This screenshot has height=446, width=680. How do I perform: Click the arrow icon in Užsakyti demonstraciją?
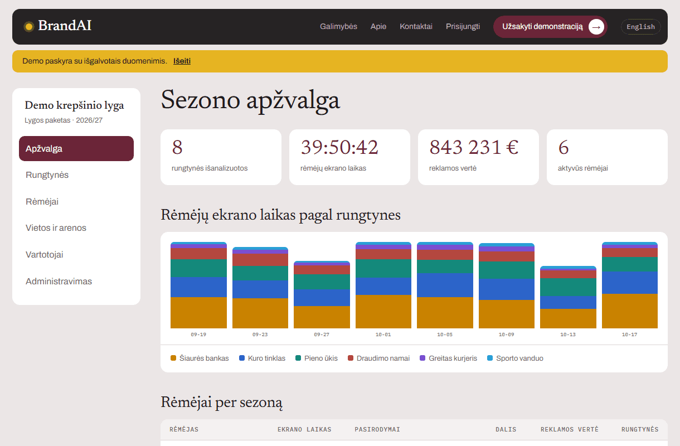[x=596, y=27]
